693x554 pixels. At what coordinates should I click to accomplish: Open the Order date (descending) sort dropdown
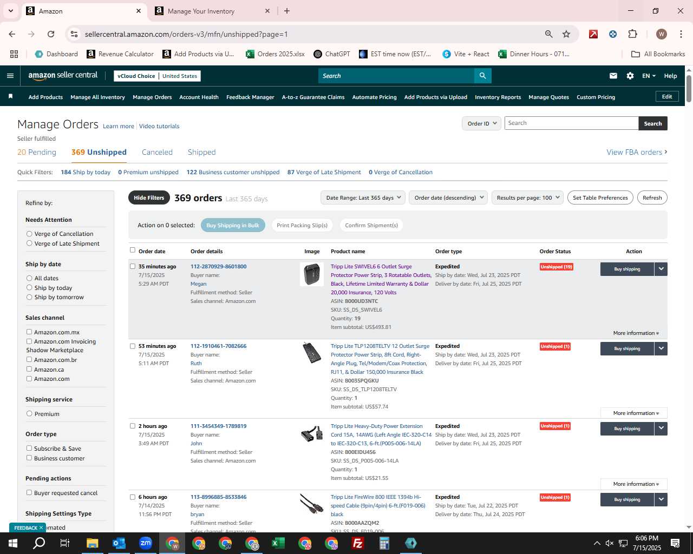pos(448,197)
